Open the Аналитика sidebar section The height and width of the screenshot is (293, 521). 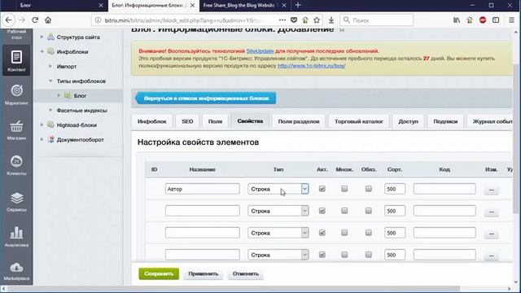coord(16,237)
